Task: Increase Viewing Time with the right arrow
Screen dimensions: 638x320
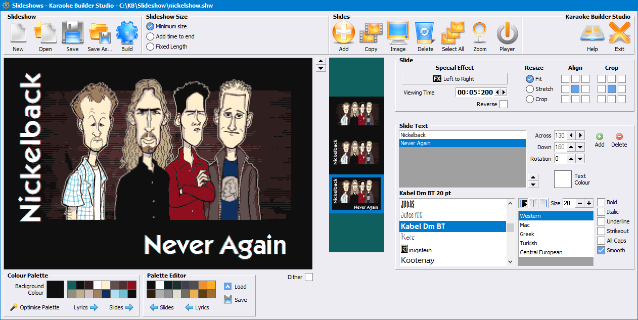Action: pos(504,93)
